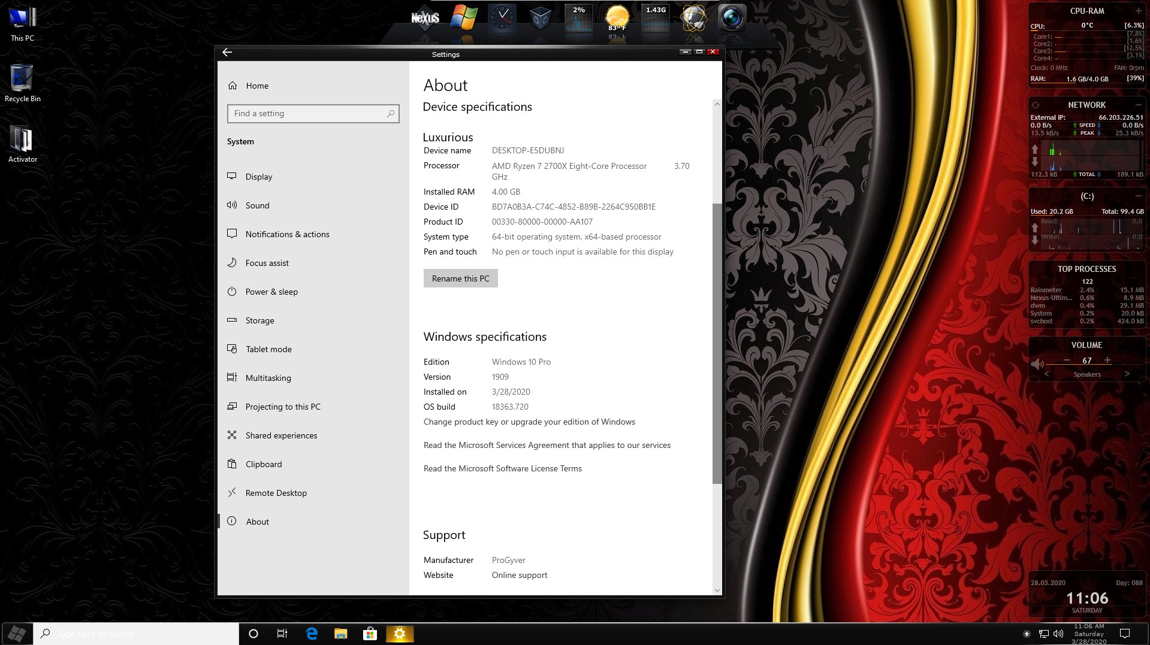Open Microsoft Store from the taskbar

point(370,634)
